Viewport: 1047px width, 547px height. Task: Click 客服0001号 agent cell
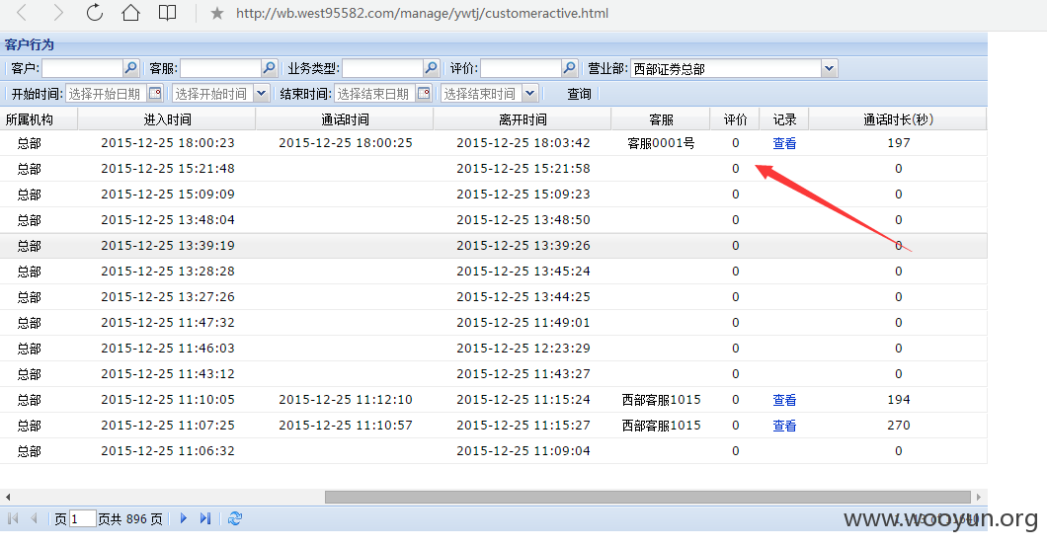point(661,143)
